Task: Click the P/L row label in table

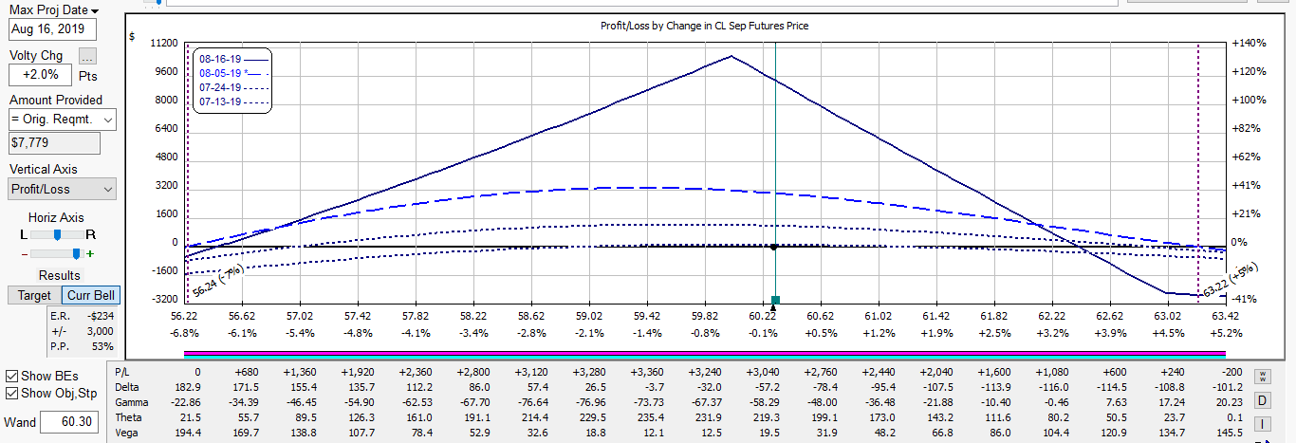Action: tap(123, 372)
